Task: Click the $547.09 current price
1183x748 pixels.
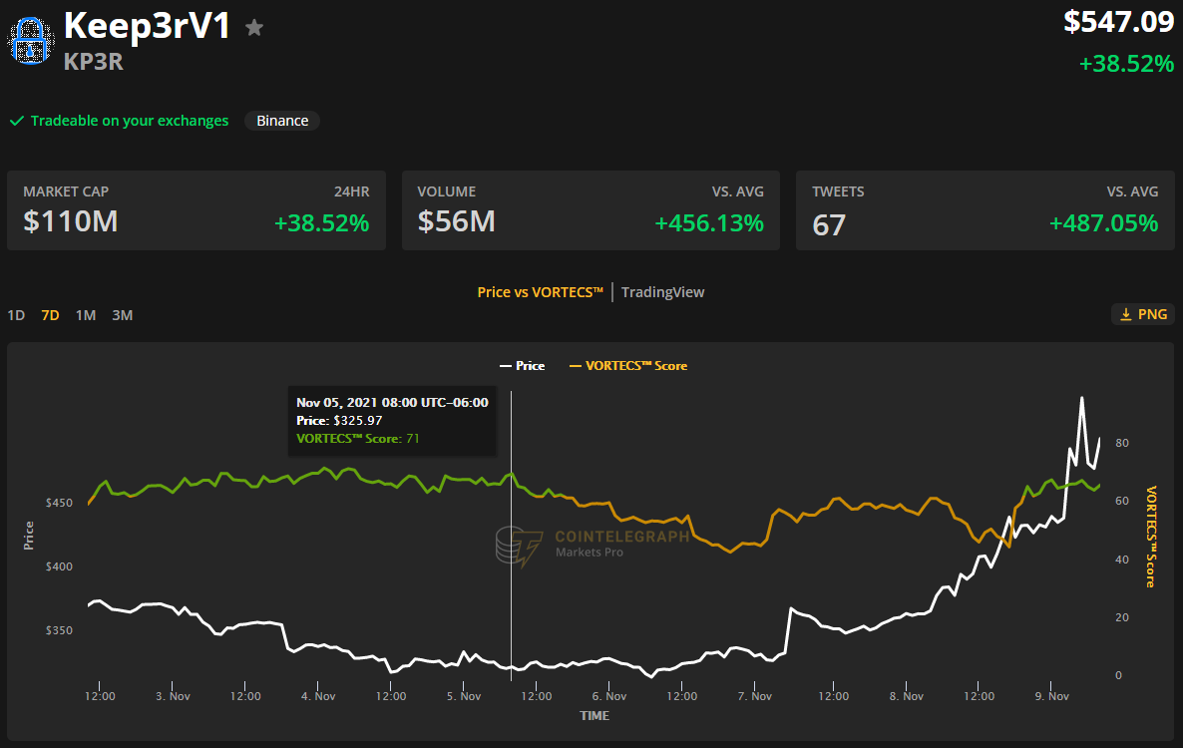Action: (x=1119, y=21)
